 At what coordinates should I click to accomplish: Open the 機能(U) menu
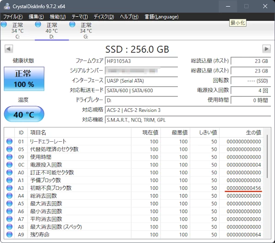[x=58, y=17]
